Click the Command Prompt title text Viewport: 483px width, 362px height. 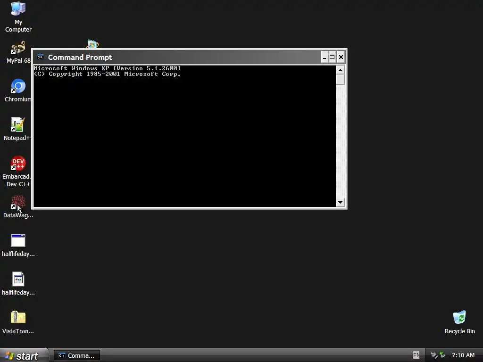coord(80,57)
